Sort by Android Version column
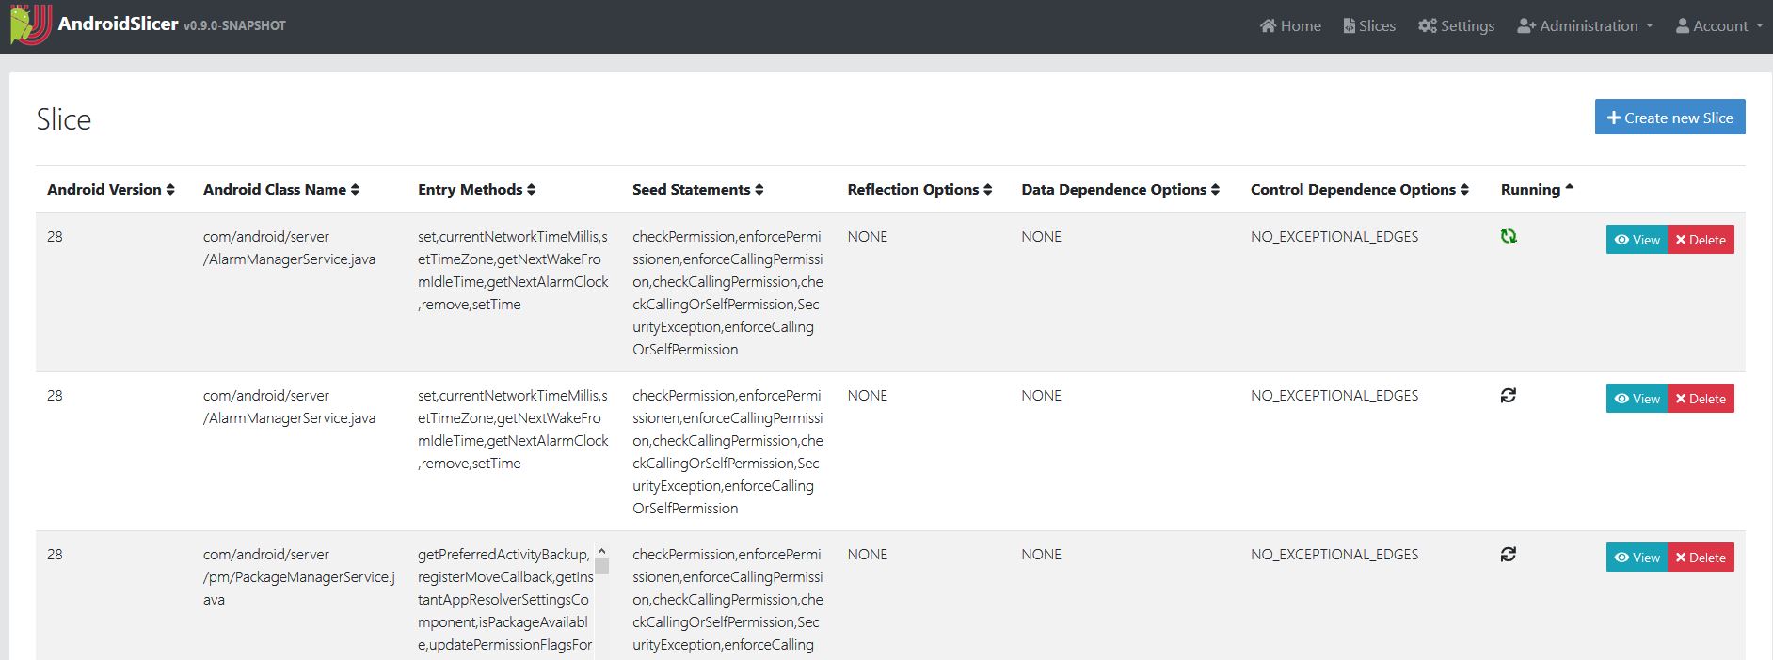The height and width of the screenshot is (660, 1773). pos(111,190)
